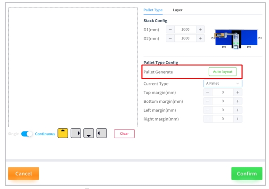Increase Top margin with plus button
Image resolution: width=269 pixels, height=189 pixels.
(x=237, y=92)
